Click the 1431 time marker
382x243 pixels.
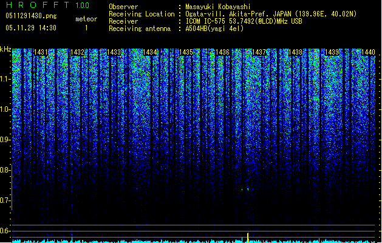coord(41,52)
